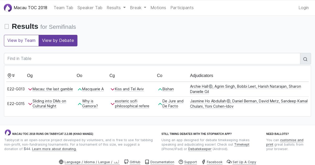Click the Find in Table search field

click(152, 59)
